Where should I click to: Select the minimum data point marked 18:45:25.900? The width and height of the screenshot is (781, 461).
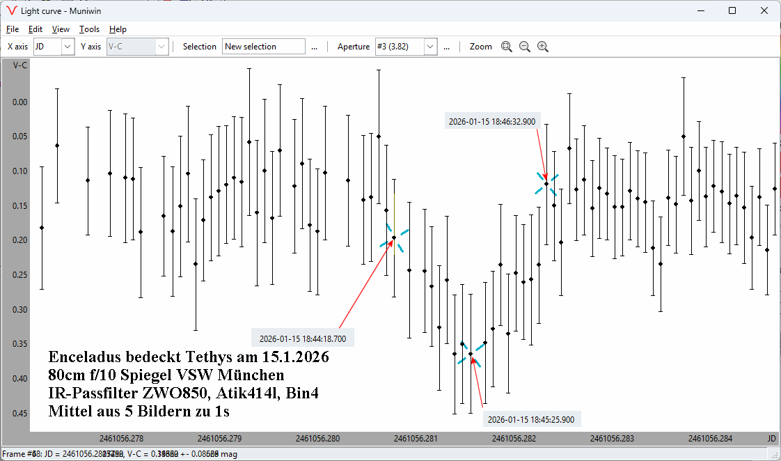click(471, 354)
